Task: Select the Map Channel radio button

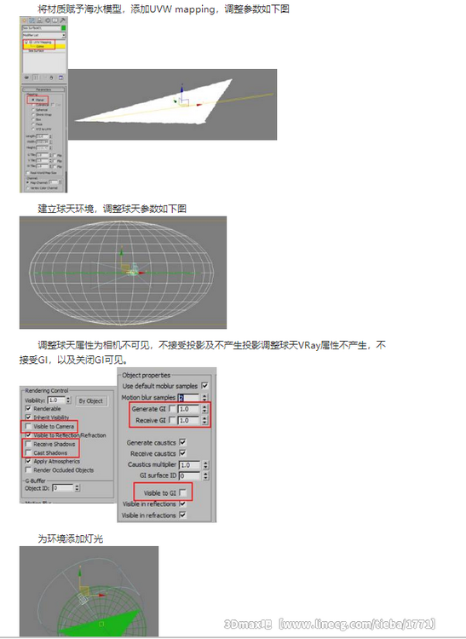Action: point(28,182)
